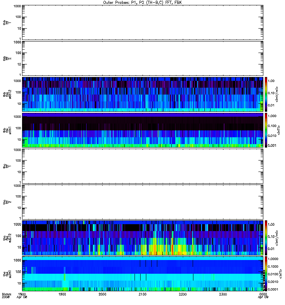Click the mV/m units label beside thb edc12 color bar
The height and width of the screenshot is (305, 285).
(x=277, y=94)
